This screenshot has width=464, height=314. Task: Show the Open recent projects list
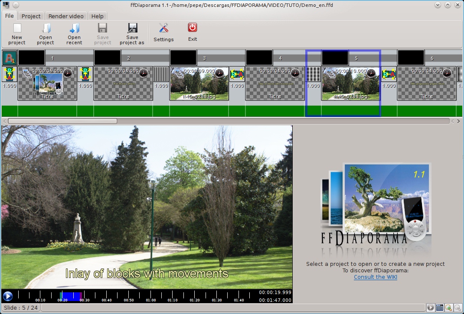(x=74, y=34)
